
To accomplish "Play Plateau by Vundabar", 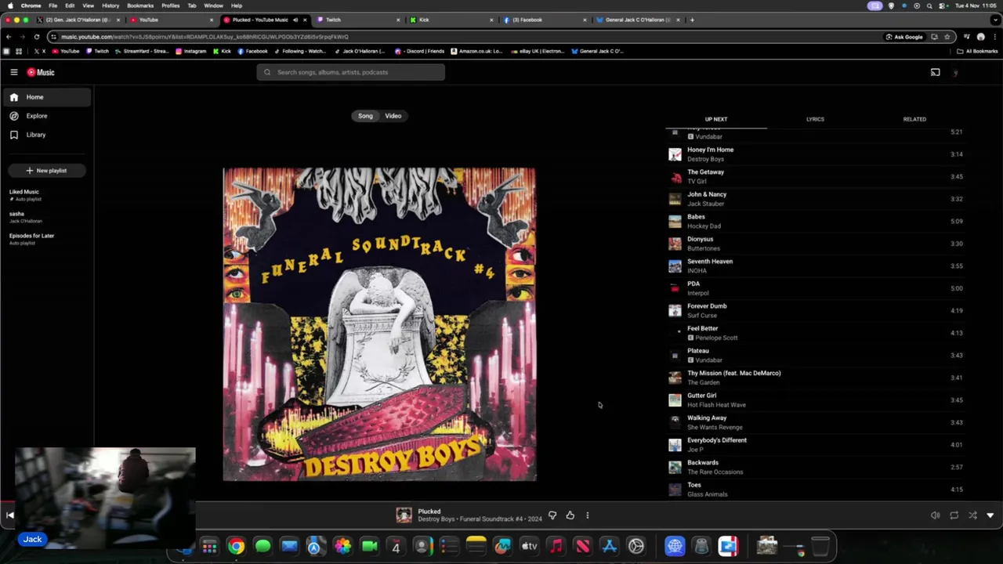I will click(x=815, y=355).
